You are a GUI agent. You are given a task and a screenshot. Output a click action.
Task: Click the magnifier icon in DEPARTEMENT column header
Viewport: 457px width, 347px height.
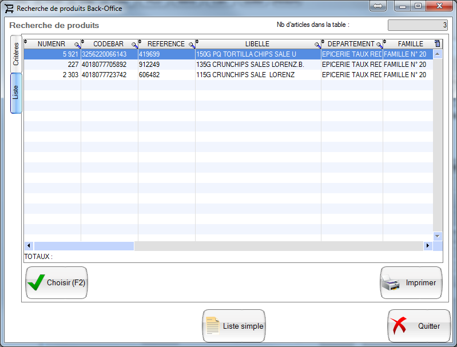[379, 45]
